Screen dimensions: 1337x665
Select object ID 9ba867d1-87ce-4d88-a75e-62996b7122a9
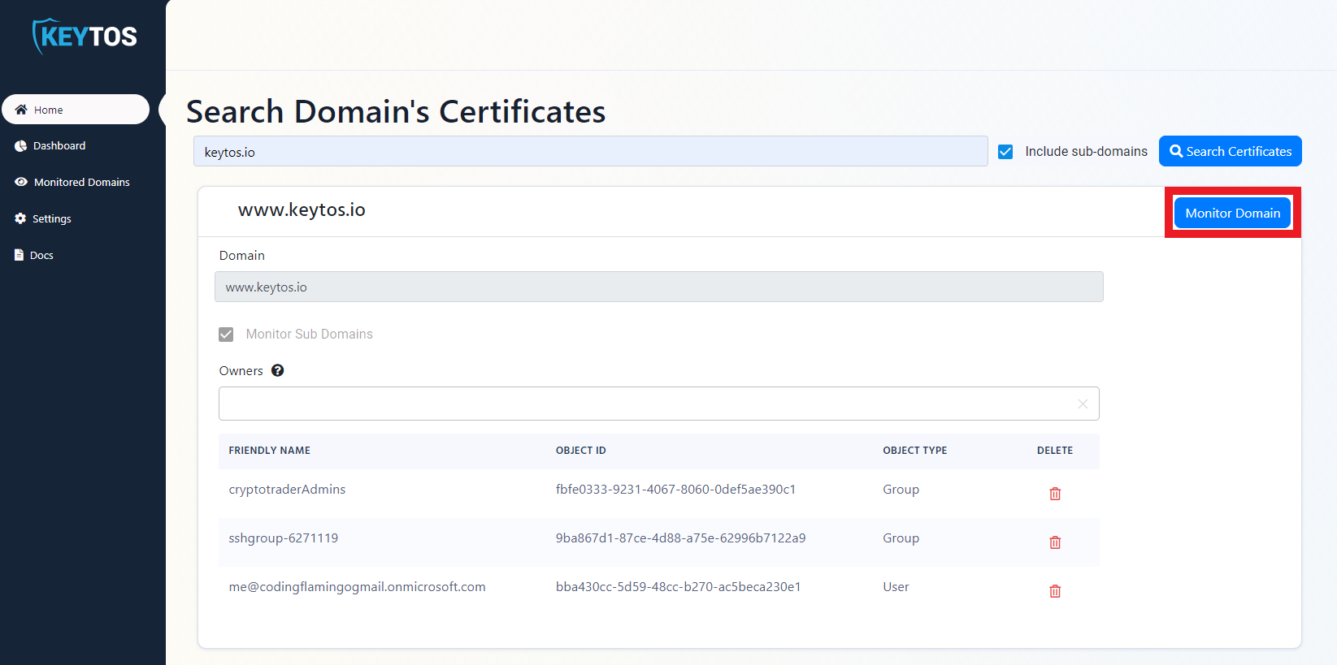(680, 538)
